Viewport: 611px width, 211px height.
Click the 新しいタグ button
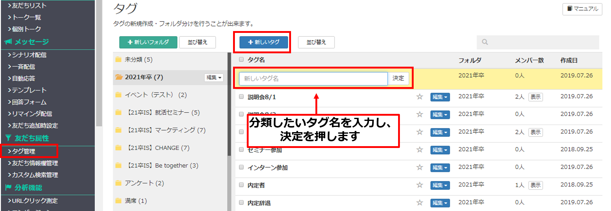[264, 42]
